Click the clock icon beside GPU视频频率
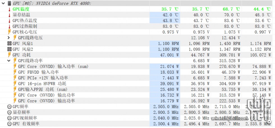Image resolution: width=275 pixels, height=128 pixels. [10, 118]
